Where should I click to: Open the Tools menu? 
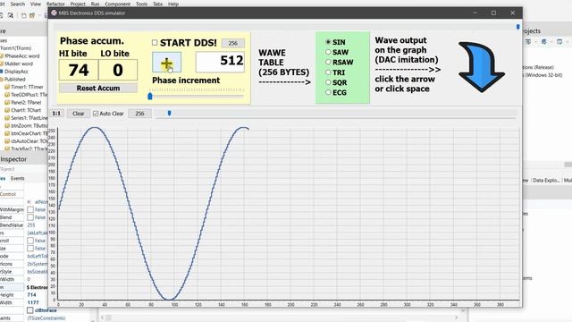[x=141, y=4]
